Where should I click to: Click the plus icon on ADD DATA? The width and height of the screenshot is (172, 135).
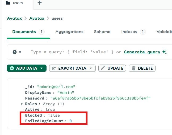click(12, 68)
